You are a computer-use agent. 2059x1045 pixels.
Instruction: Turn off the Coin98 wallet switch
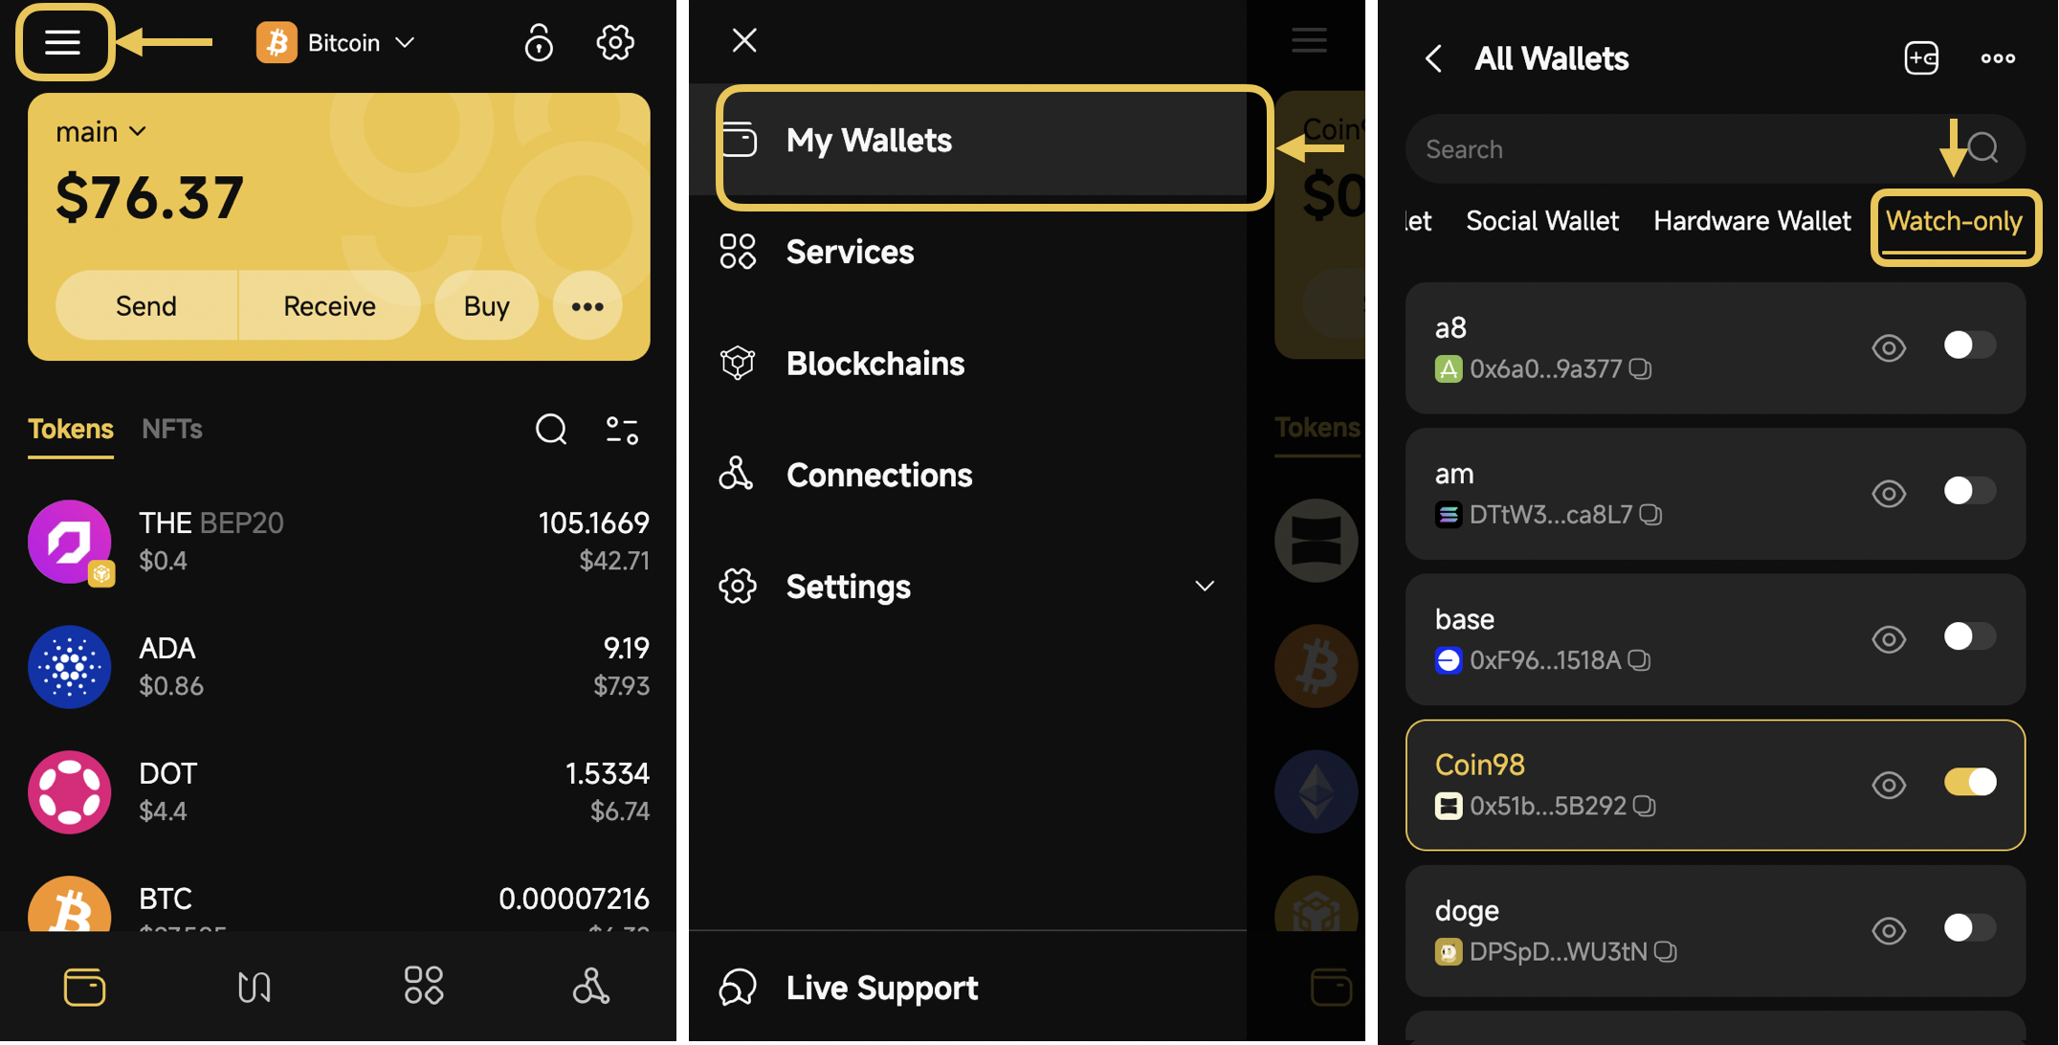pyautogui.click(x=1969, y=782)
